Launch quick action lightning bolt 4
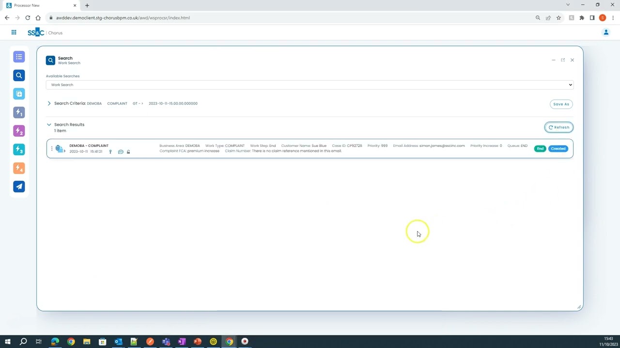Viewport: 620px width, 348px height. coord(19,168)
